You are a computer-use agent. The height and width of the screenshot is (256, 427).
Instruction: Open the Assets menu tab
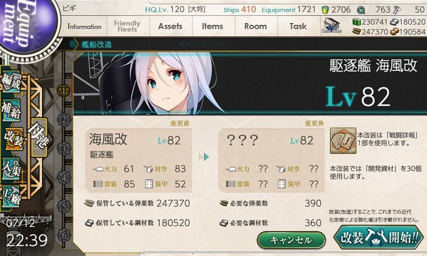click(x=170, y=26)
